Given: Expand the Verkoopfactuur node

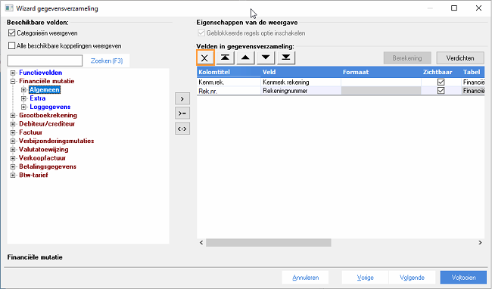Looking at the screenshot, I should point(13,158).
